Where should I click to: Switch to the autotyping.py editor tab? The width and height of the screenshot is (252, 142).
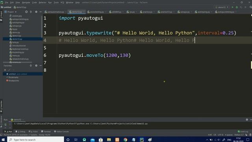coord(204,12)
